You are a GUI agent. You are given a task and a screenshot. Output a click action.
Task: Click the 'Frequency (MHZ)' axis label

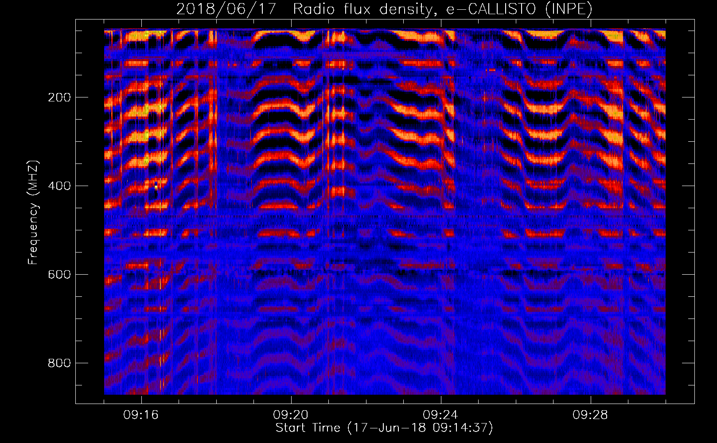[33, 213]
